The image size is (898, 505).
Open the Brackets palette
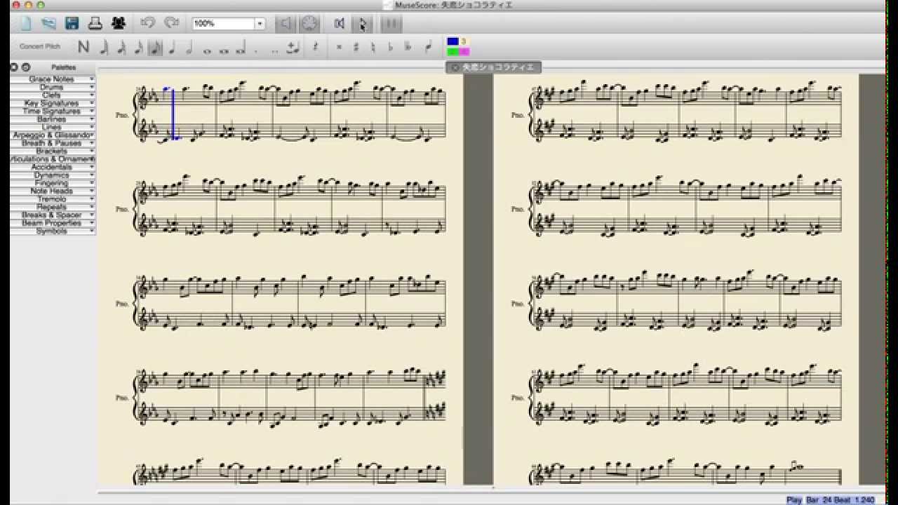(53, 151)
